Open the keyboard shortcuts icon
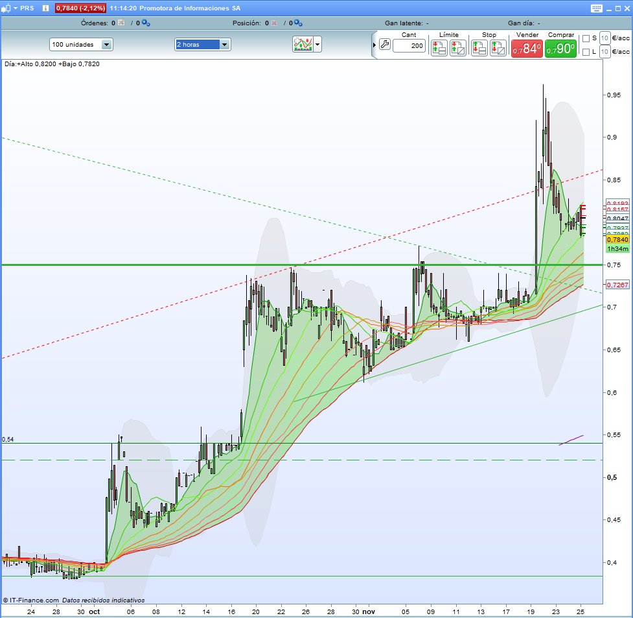The height and width of the screenshot is (618, 633). 596,8
